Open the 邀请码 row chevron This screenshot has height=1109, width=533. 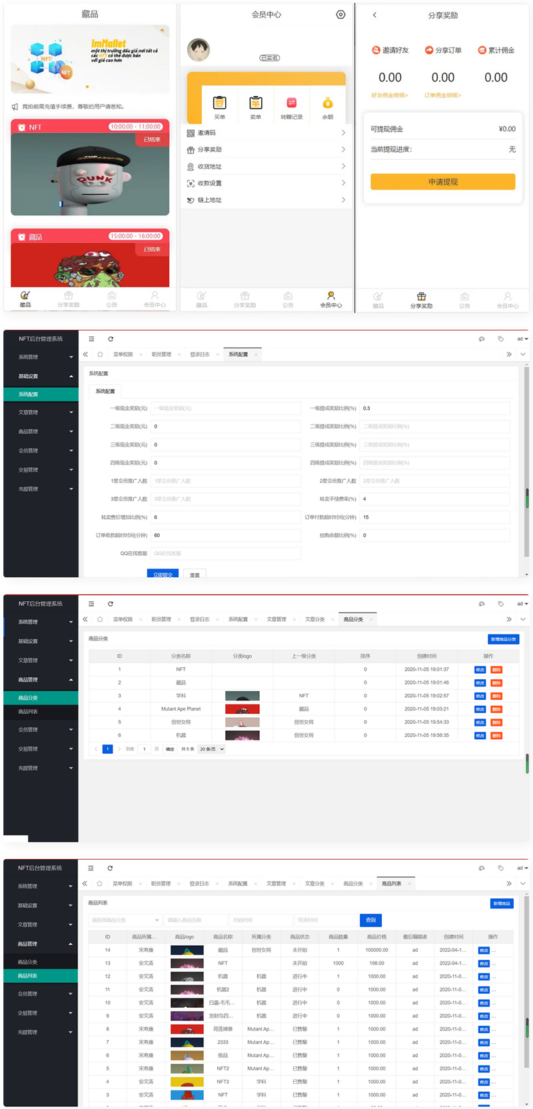(343, 133)
